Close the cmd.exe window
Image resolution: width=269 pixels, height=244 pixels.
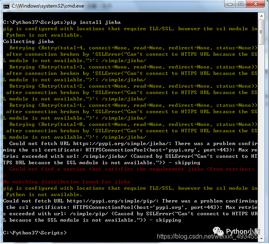click(x=255, y=4)
